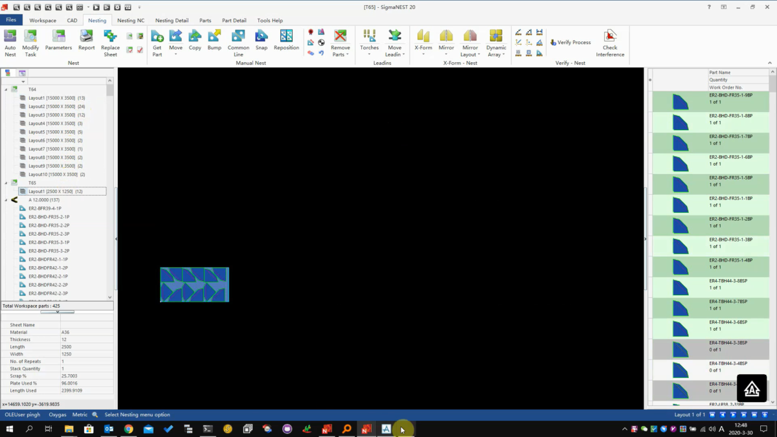Go to first layout navigation arrow
The width and height of the screenshot is (777, 437).
[x=712, y=414]
